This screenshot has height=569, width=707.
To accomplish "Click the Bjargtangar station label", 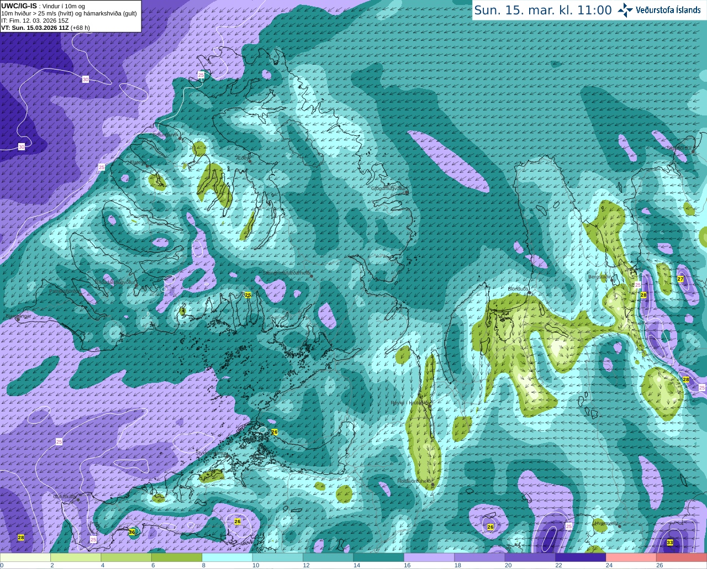I will click(x=18, y=316).
